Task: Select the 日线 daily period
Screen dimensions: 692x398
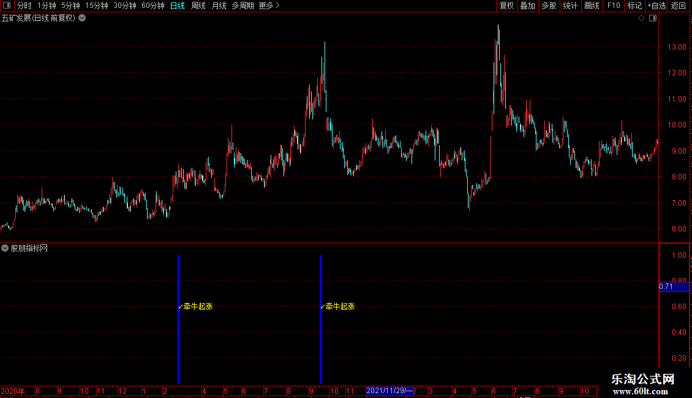Action: pos(178,6)
